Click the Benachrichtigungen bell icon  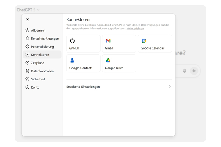[x=27, y=38]
